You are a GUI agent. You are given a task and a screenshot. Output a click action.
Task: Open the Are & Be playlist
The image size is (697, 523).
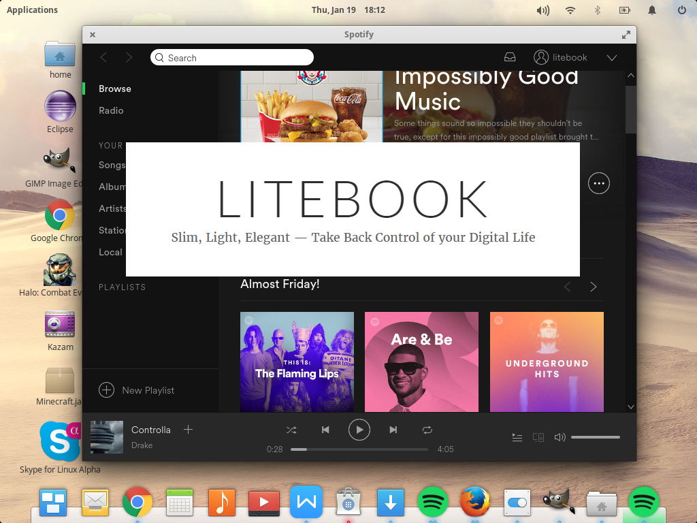(x=421, y=362)
